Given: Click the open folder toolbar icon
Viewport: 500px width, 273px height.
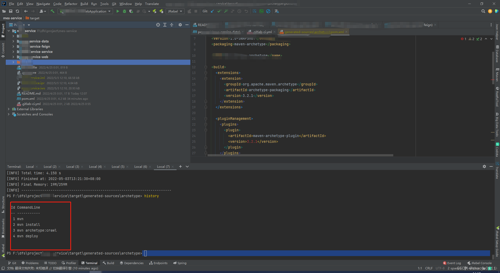Looking at the screenshot, I should (4, 11).
